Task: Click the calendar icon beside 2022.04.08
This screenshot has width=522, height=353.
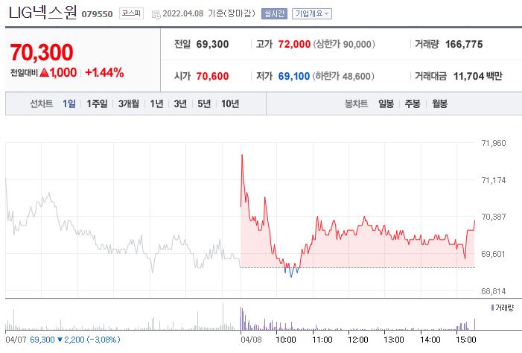Action: pos(156,14)
